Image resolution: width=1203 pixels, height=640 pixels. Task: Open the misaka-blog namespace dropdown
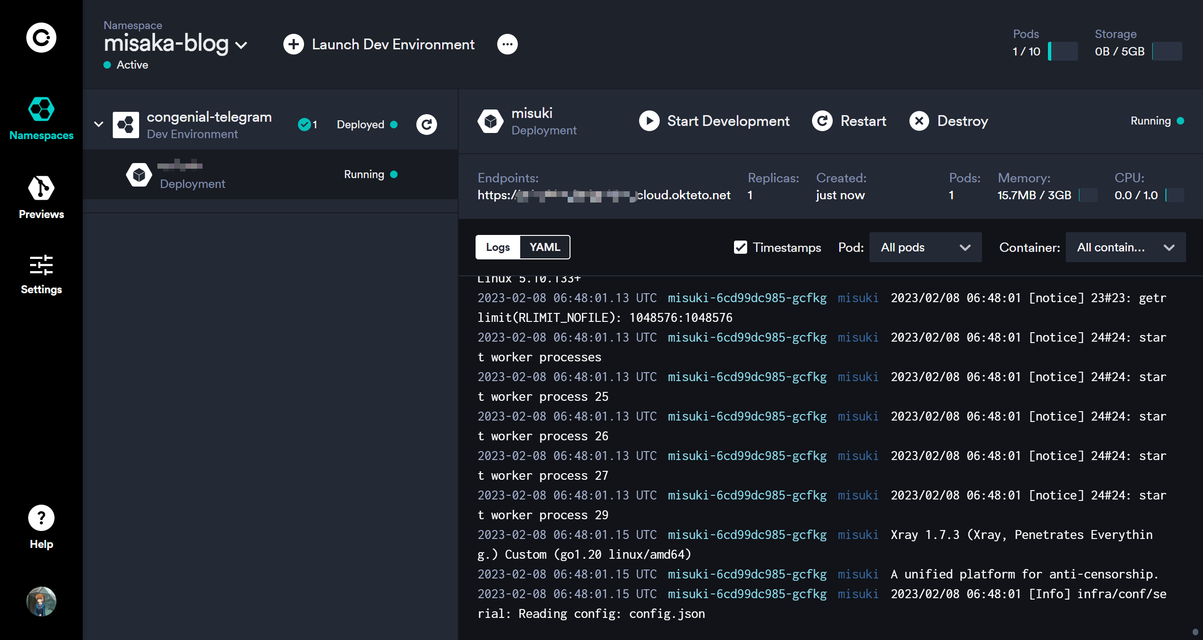click(x=241, y=45)
